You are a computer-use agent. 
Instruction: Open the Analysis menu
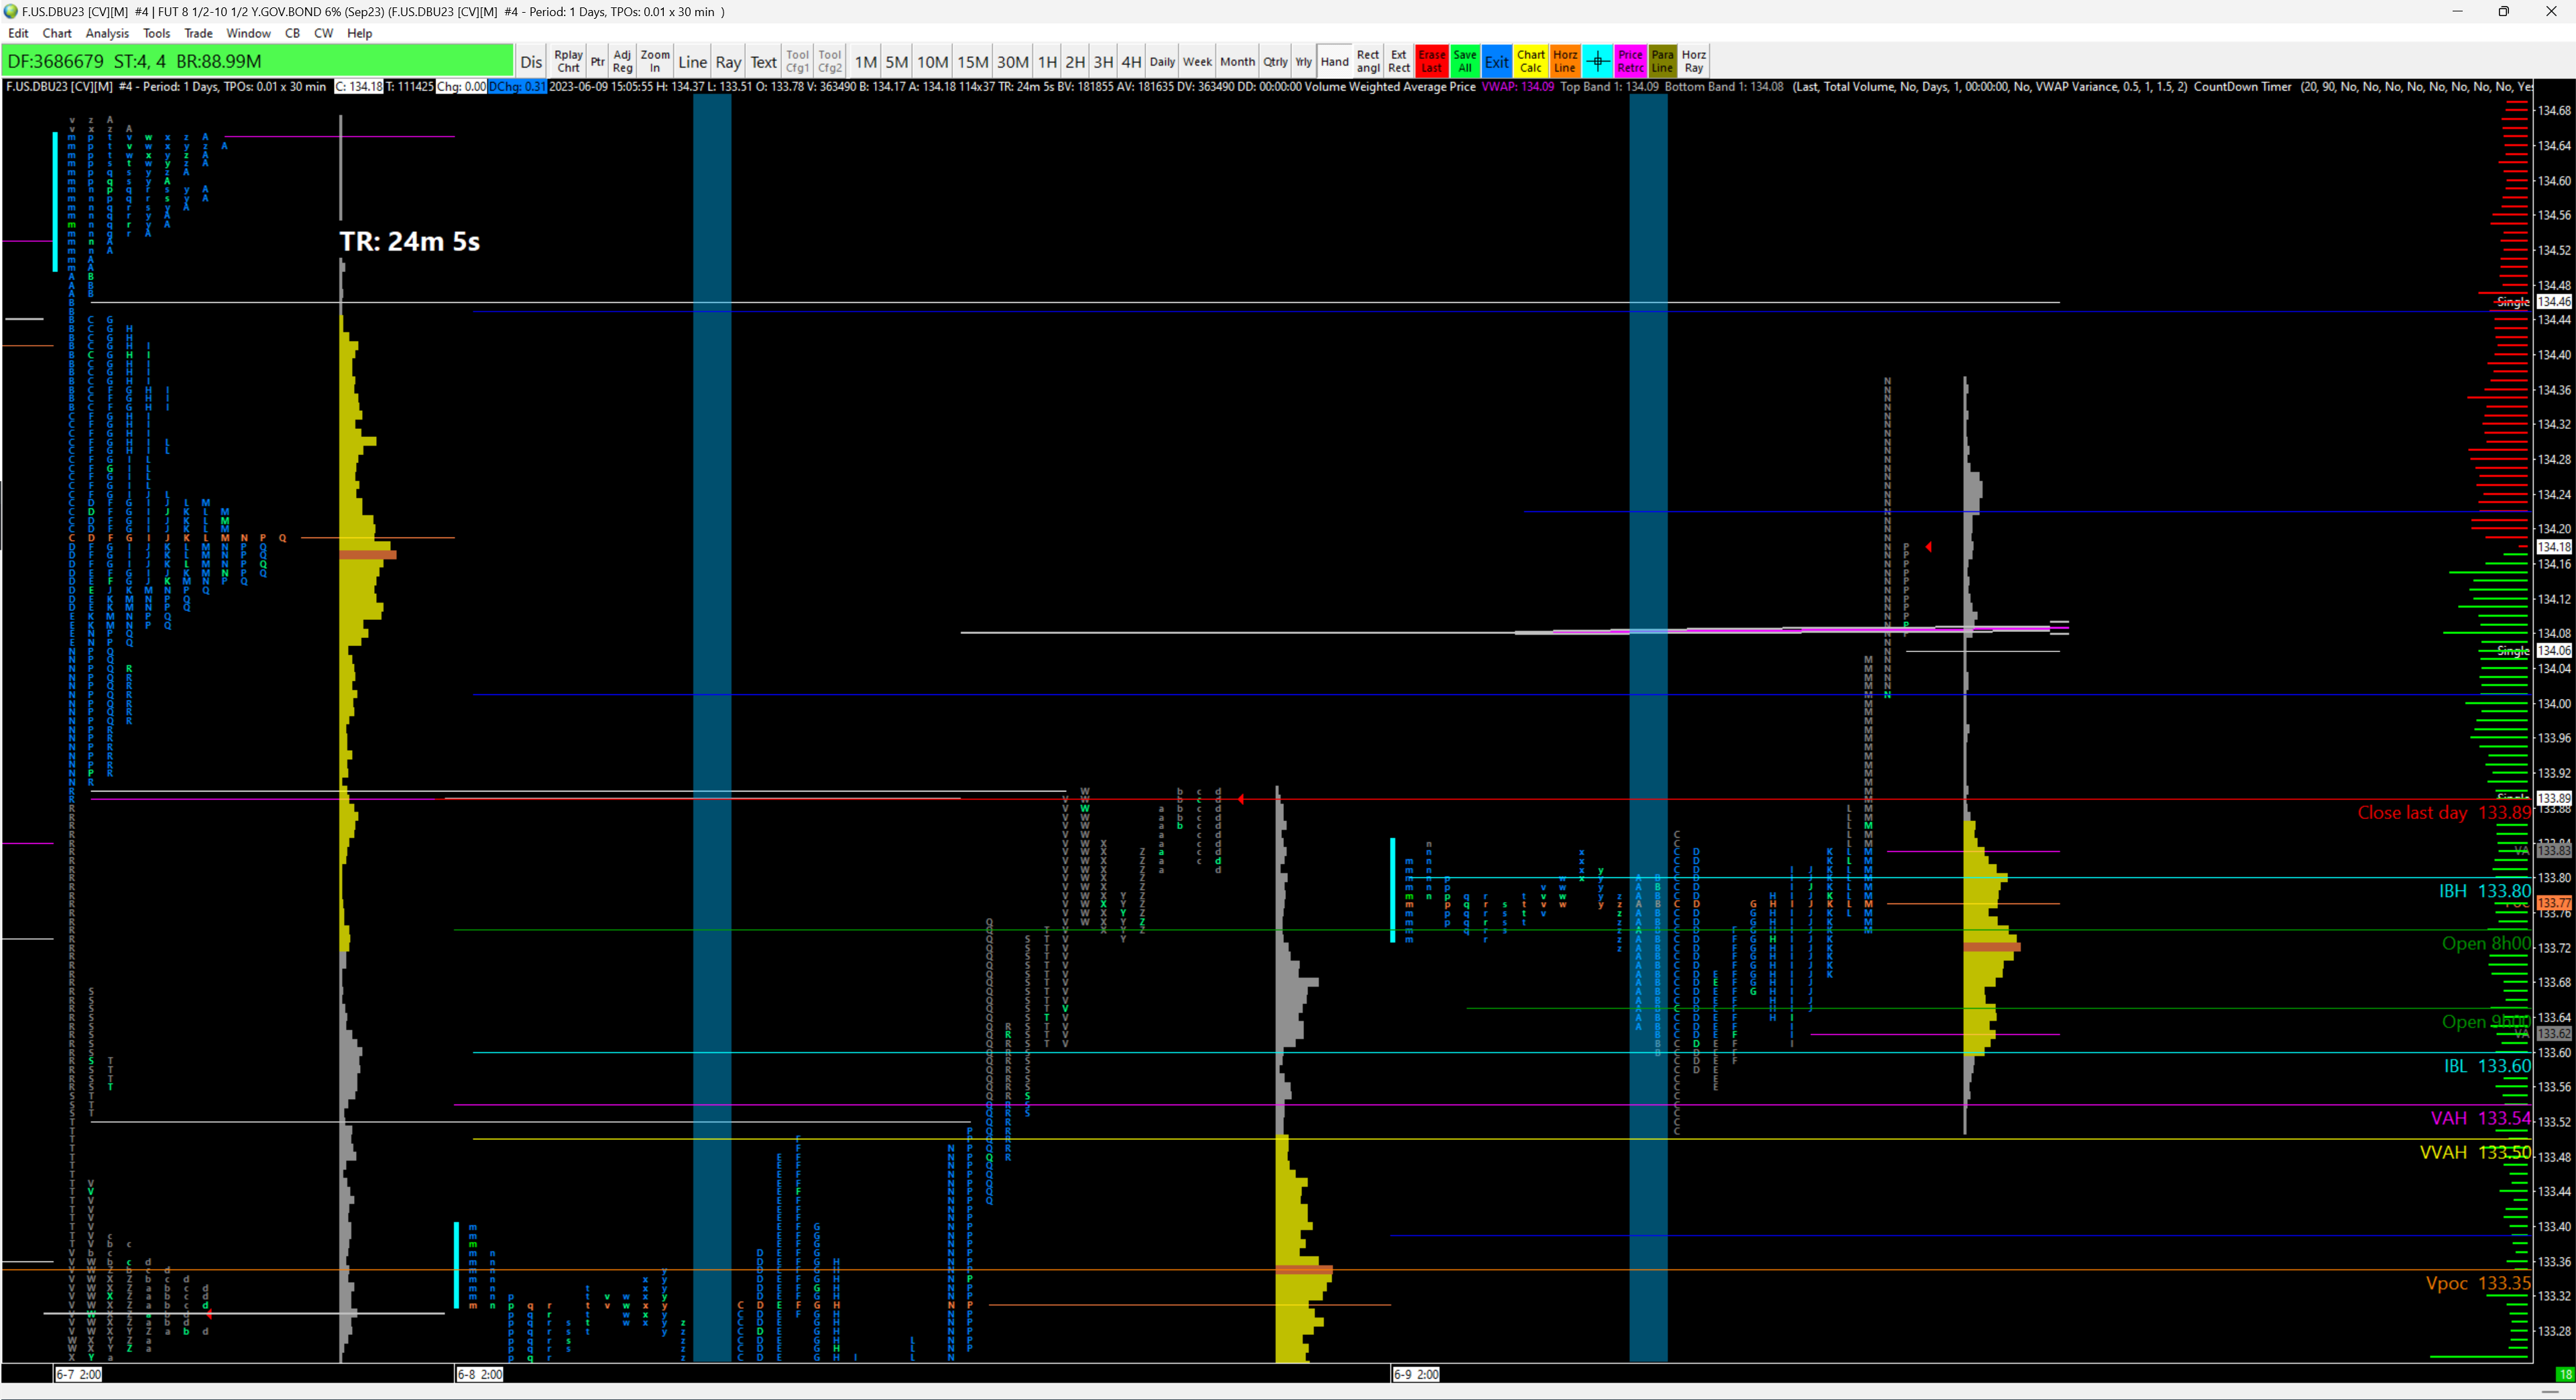[107, 33]
